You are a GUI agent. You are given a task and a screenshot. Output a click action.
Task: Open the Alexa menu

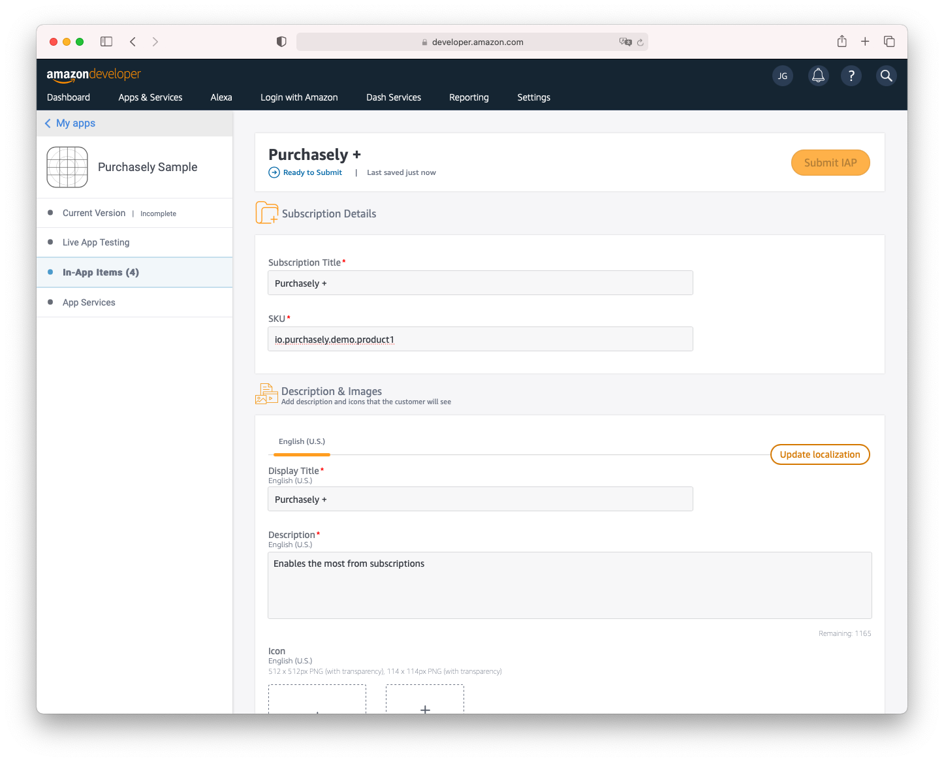[x=221, y=97]
